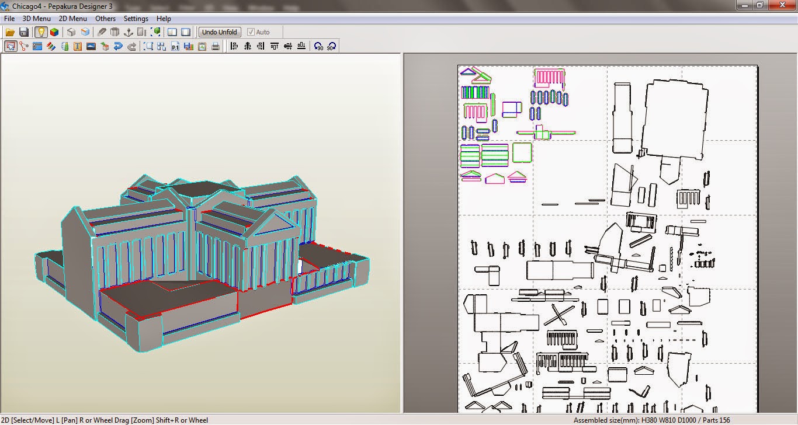Open a file with the folder icon
Screen dimensions: 798x425
(x=10, y=32)
